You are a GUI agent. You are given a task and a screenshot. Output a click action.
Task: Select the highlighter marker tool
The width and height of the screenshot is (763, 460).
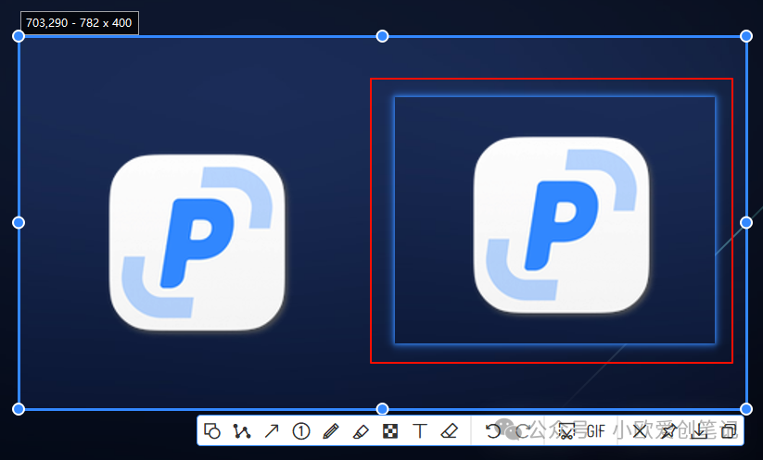[361, 431]
